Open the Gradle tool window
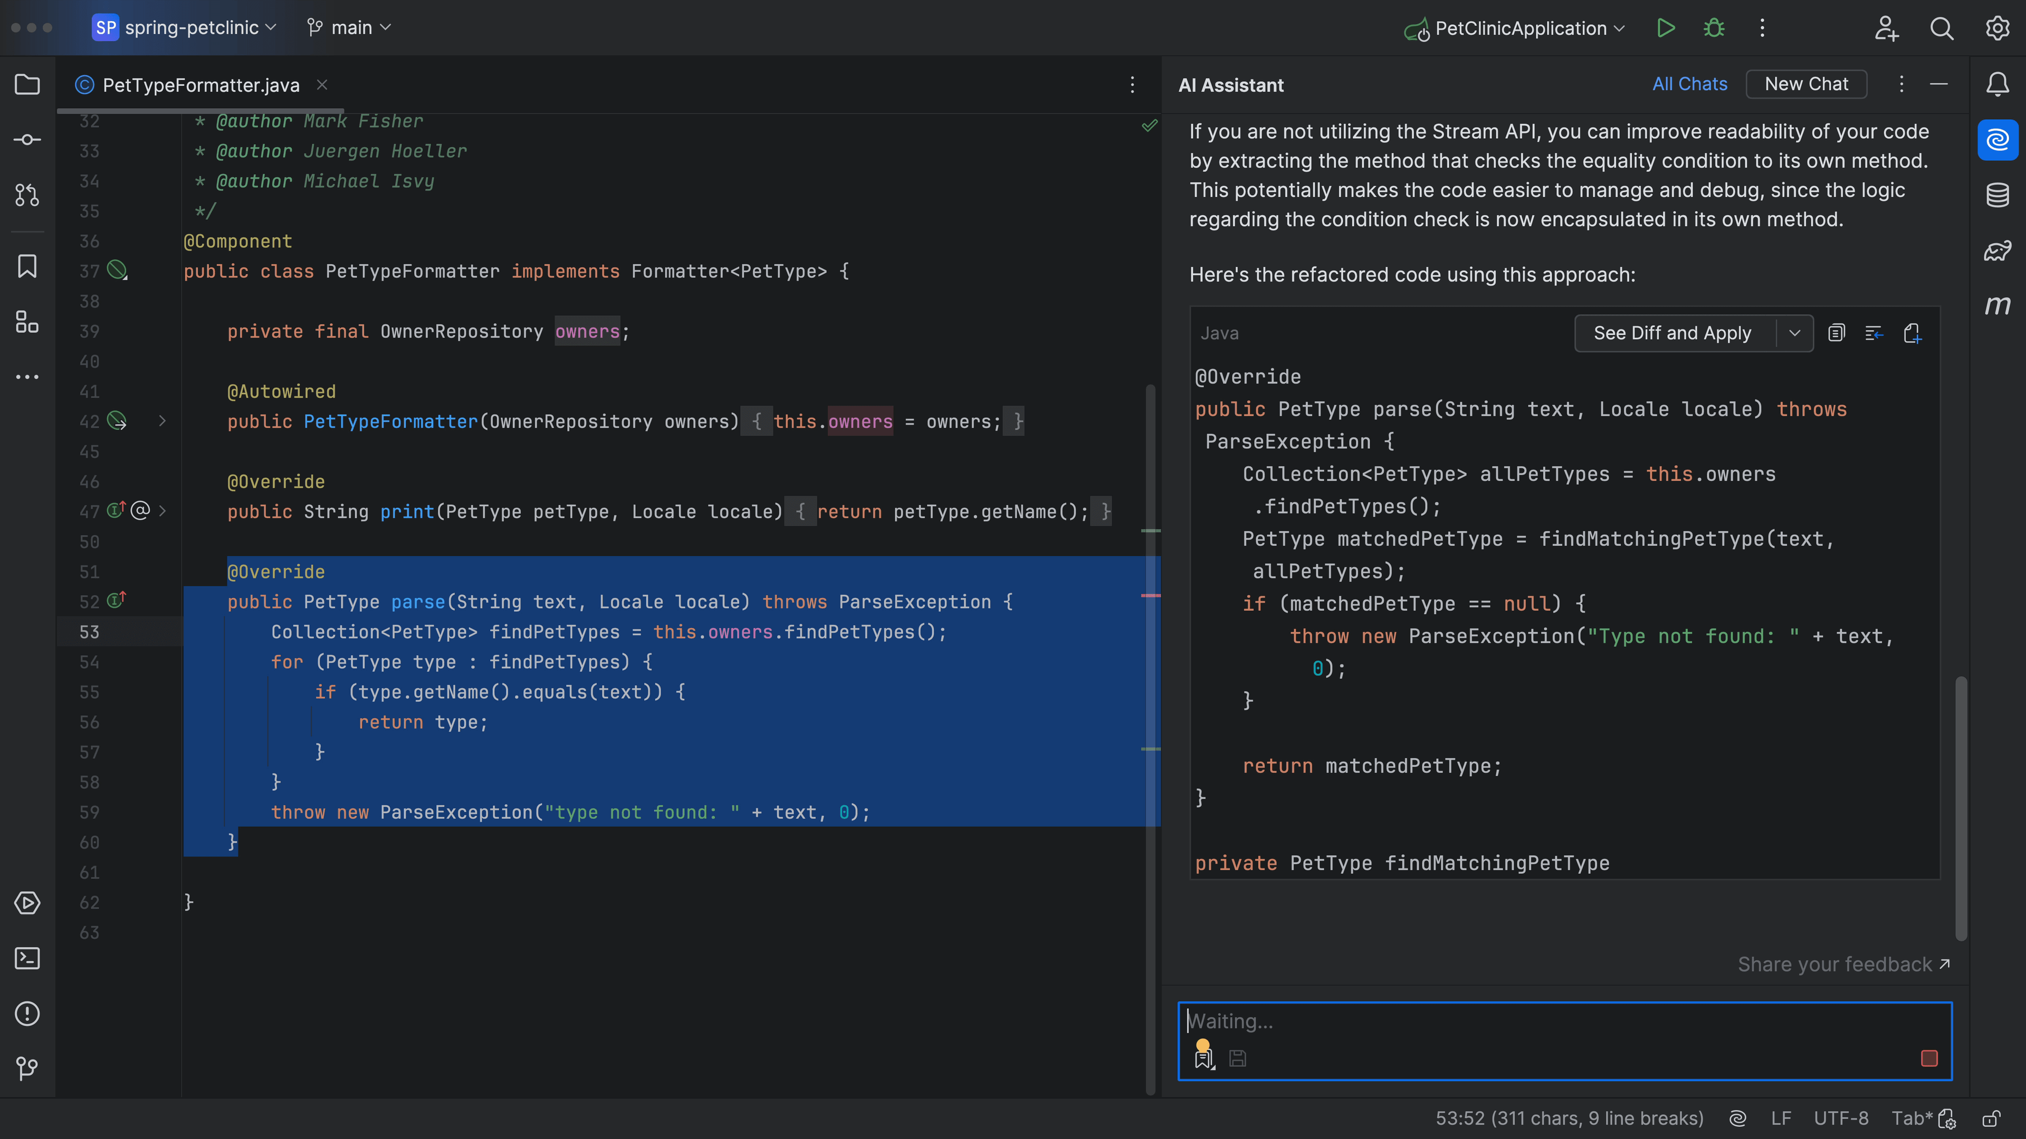This screenshot has width=2026, height=1139. tap(1998, 250)
